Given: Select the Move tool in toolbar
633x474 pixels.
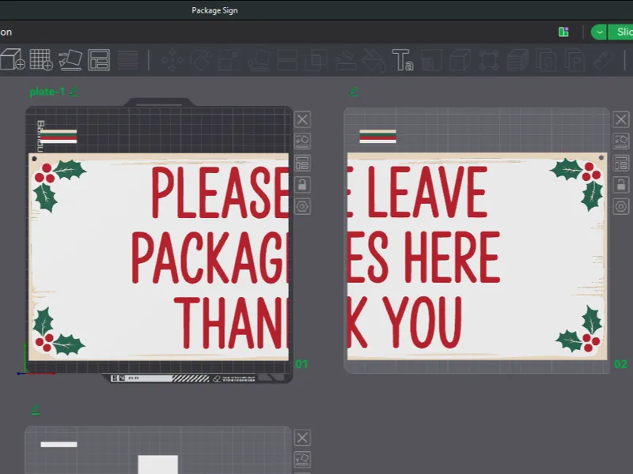Looking at the screenshot, I should 172,60.
